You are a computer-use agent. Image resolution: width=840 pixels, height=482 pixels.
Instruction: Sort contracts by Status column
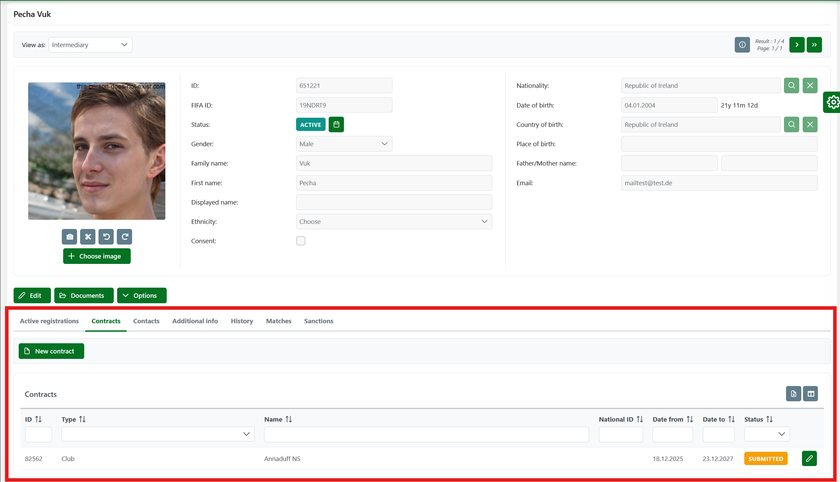click(769, 419)
